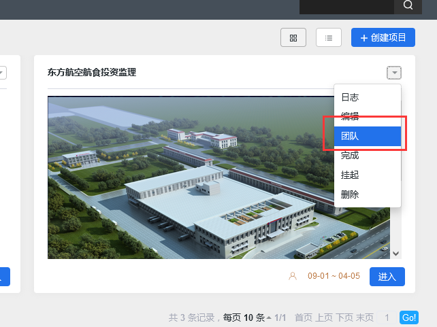Click the card scrollbar down arrow
The height and width of the screenshot is (327, 437).
click(397, 253)
